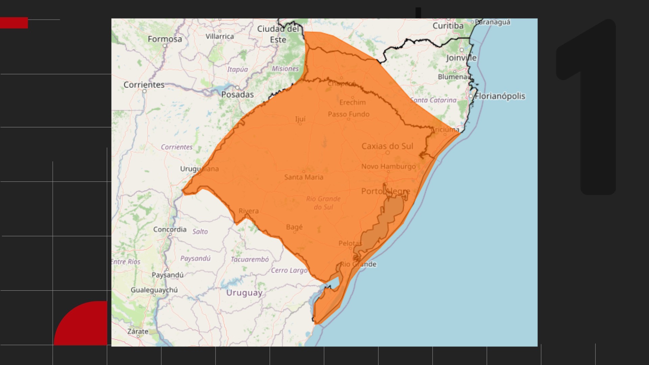This screenshot has height=365, width=649.
Task: Click the italic Tacuarembó label
Action: (x=250, y=260)
